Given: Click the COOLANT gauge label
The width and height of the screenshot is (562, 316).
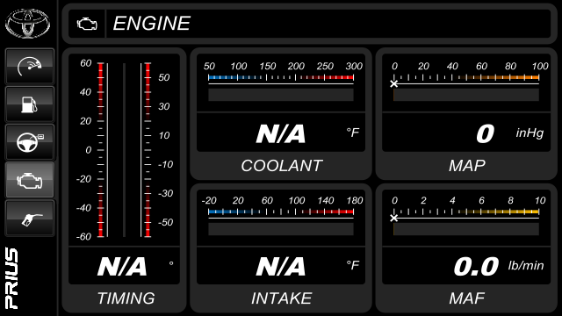Looking at the screenshot, I should (x=281, y=166).
